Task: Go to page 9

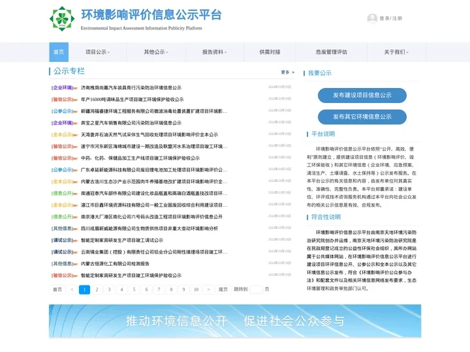Action: (183, 289)
